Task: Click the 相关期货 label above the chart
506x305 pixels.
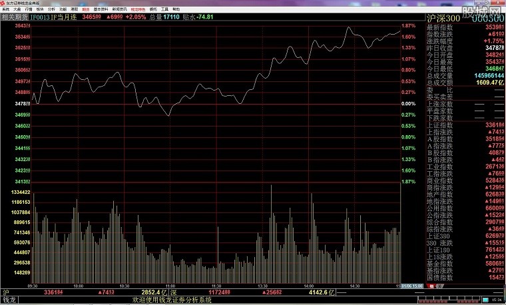Action: 13,17
